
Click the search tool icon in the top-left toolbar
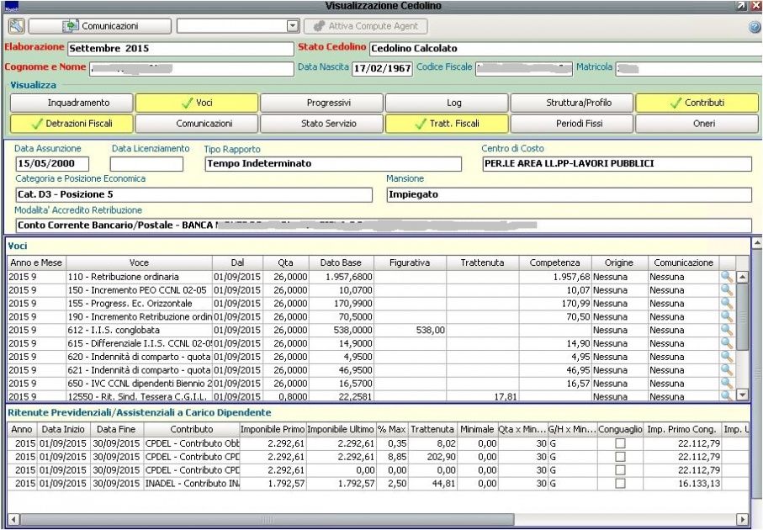pyautogui.click(x=16, y=26)
